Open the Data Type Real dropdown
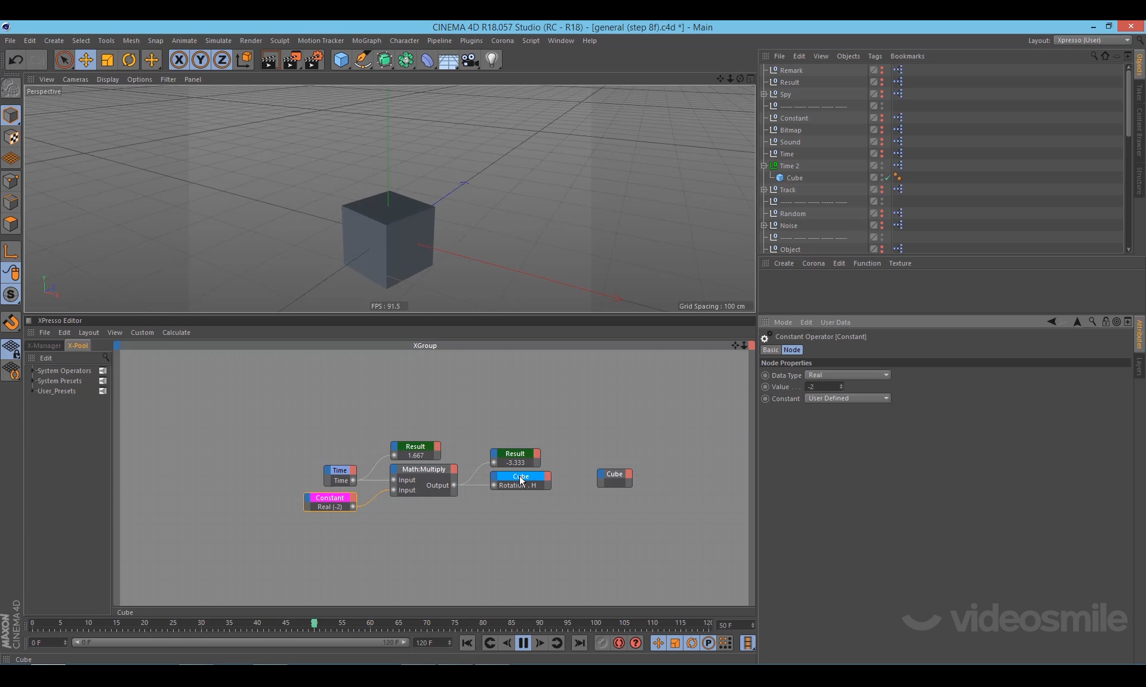Screen dimensions: 1146x687 848,375
